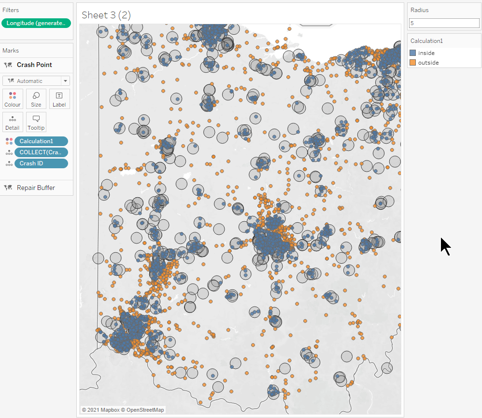
Task: Open the Colour marks card button
Action: (x=13, y=99)
